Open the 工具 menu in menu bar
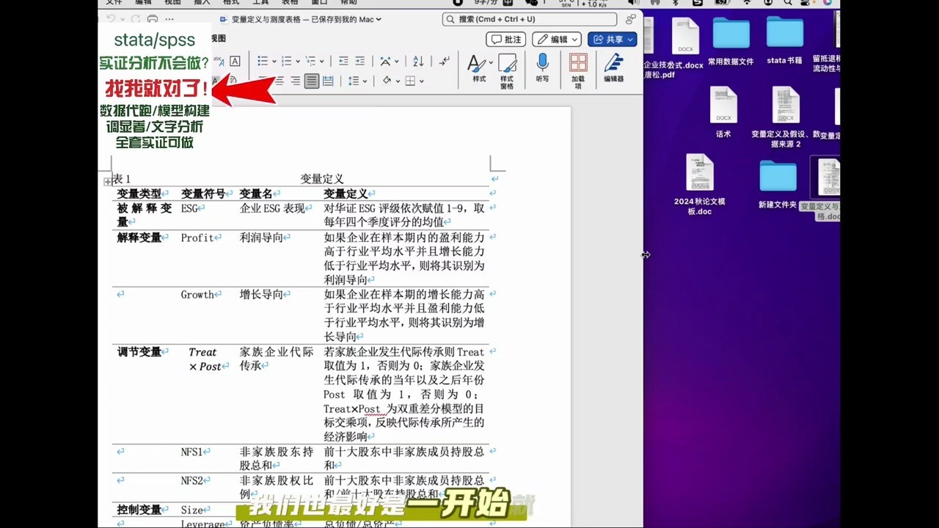 pyautogui.click(x=260, y=3)
